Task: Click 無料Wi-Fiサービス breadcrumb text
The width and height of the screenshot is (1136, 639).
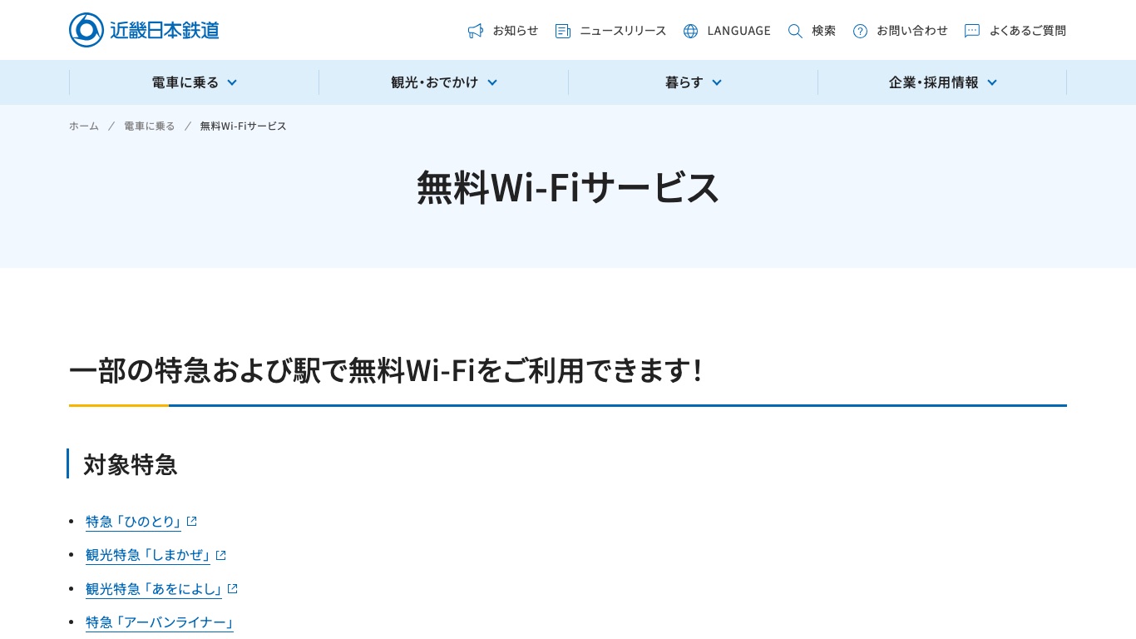Action: point(243,126)
